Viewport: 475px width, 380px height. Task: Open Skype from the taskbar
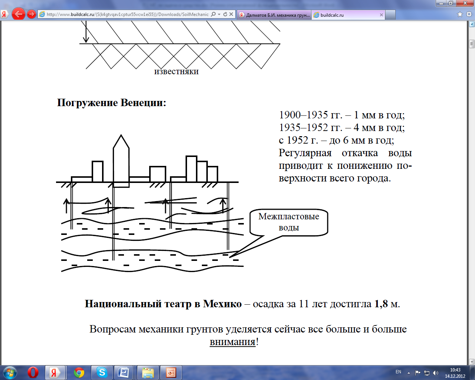click(102, 372)
